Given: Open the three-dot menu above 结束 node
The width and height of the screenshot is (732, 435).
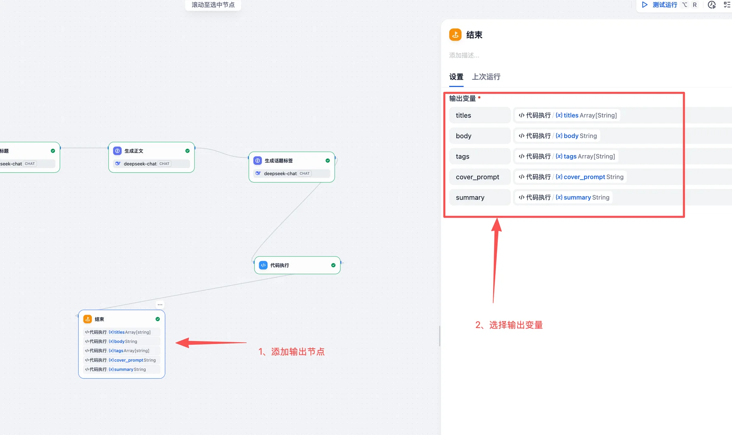Looking at the screenshot, I should coord(160,304).
